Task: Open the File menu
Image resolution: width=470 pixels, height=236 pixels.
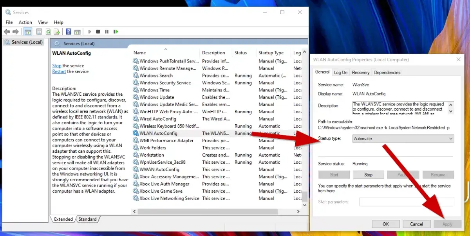Action: click(9, 22)
